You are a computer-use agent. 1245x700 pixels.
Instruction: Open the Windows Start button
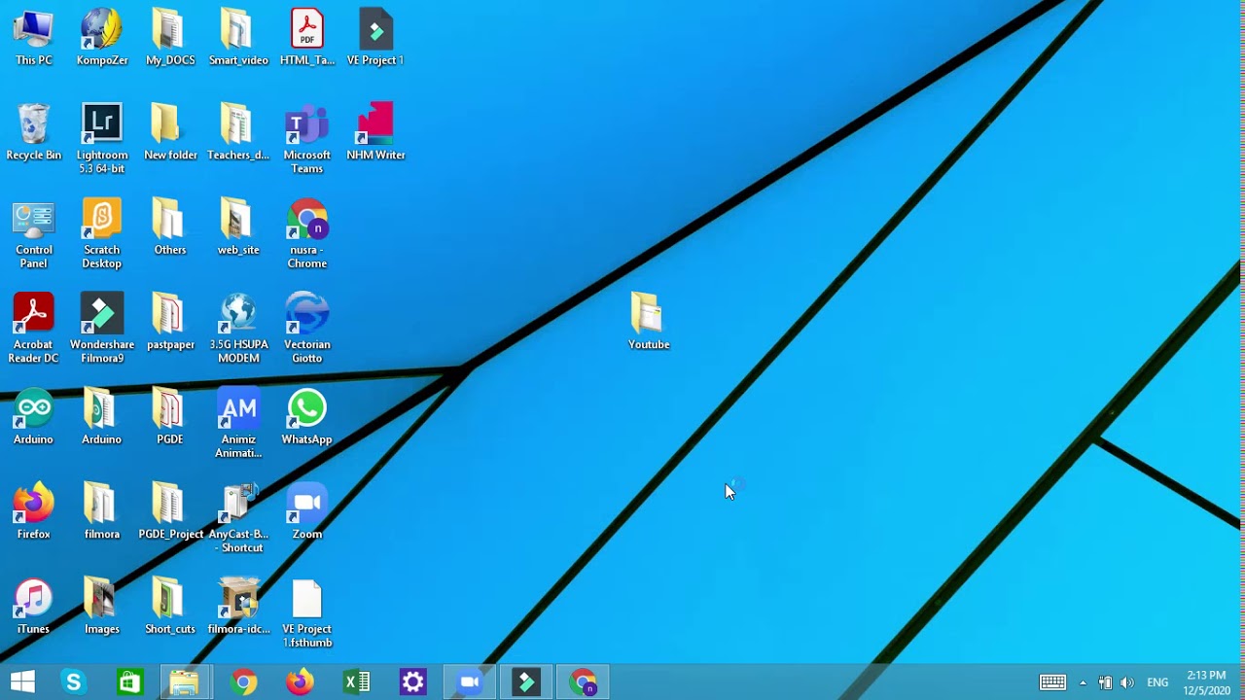[x=22, y=682]
